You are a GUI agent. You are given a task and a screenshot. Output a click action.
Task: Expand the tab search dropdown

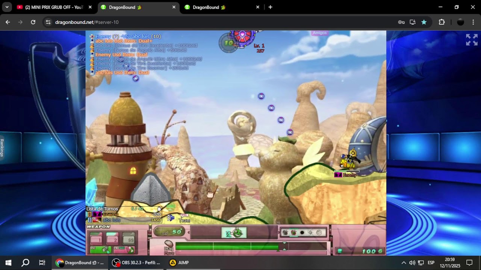click(7, 7)
